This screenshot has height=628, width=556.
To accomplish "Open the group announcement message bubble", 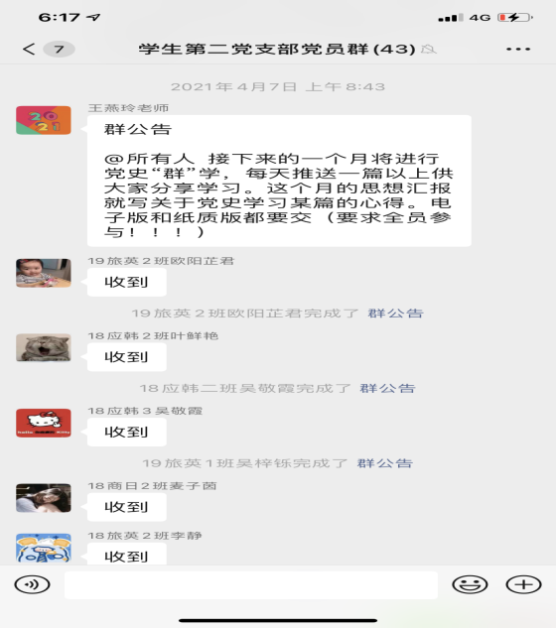I will click(279, 181).
